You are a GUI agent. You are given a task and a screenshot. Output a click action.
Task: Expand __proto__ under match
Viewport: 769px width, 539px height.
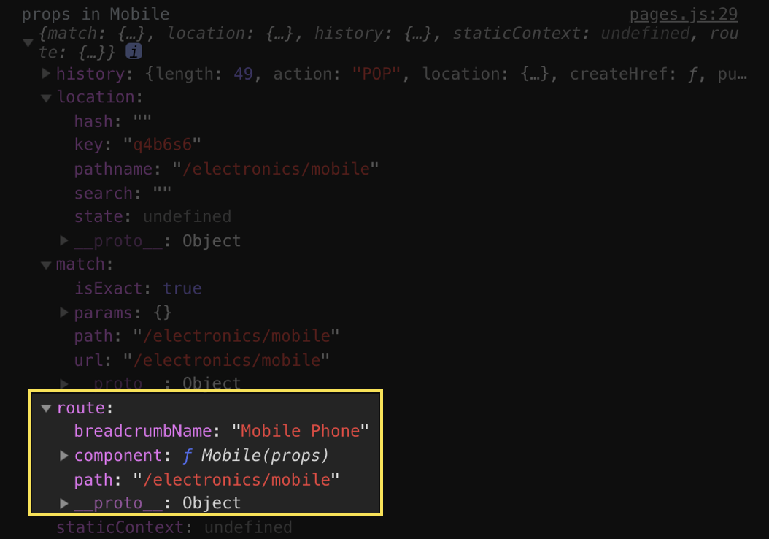[63, 383]
